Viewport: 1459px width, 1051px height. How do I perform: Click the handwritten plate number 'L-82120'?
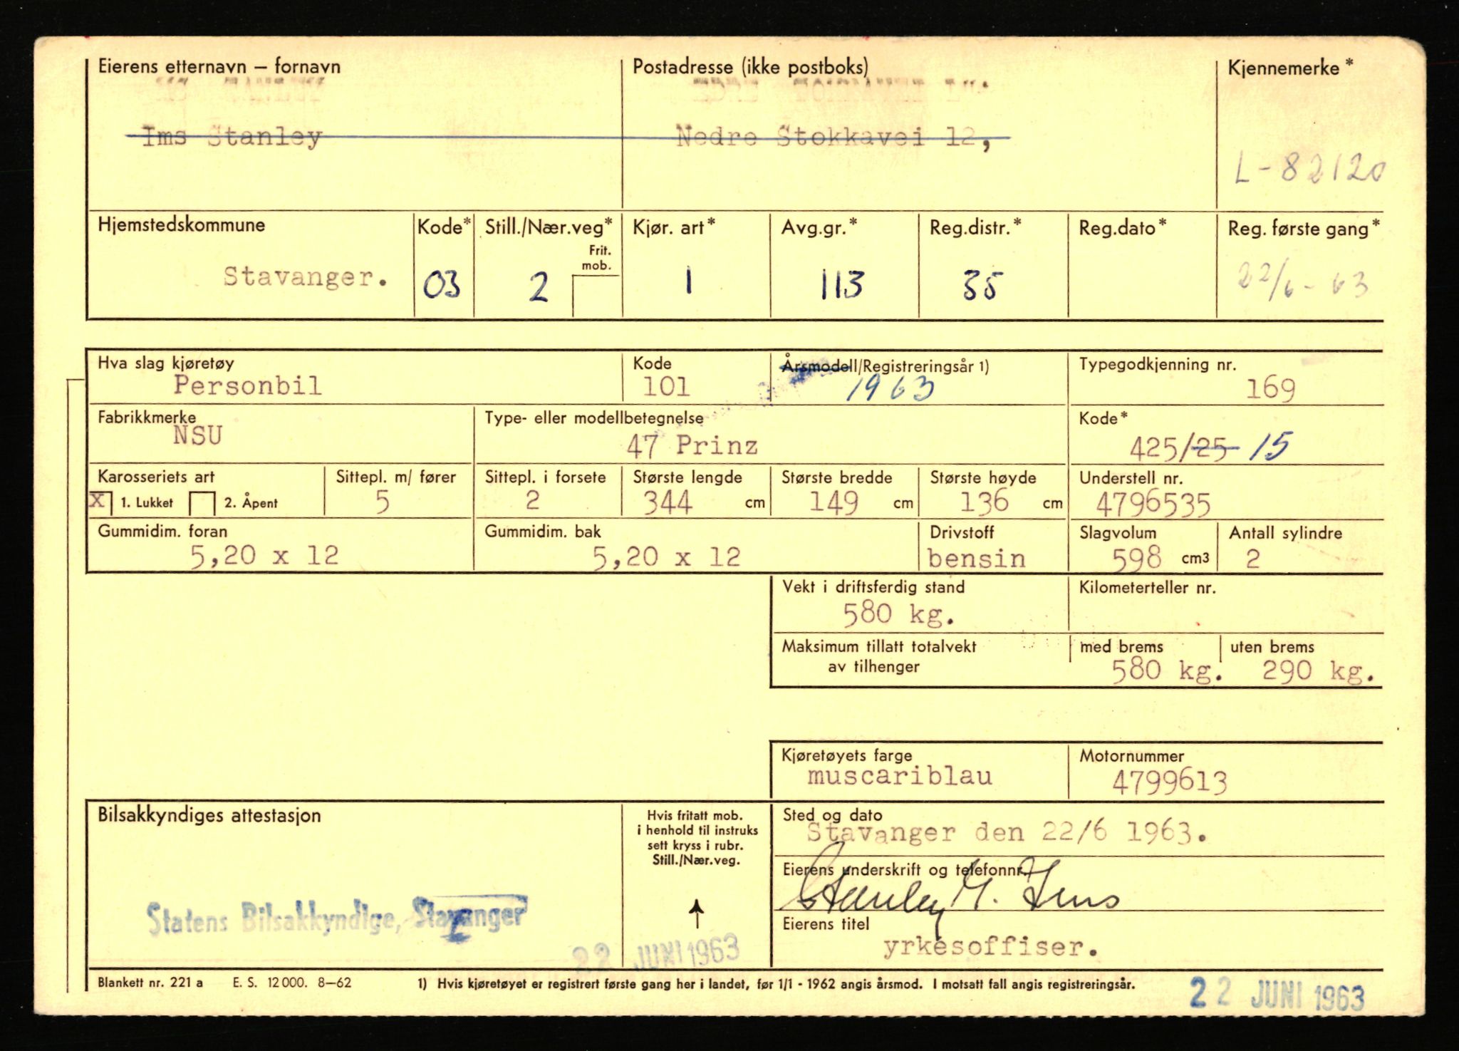point(1309,170)
